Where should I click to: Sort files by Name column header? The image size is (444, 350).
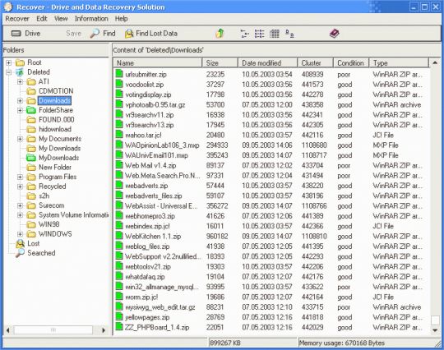tap(158, 62)
